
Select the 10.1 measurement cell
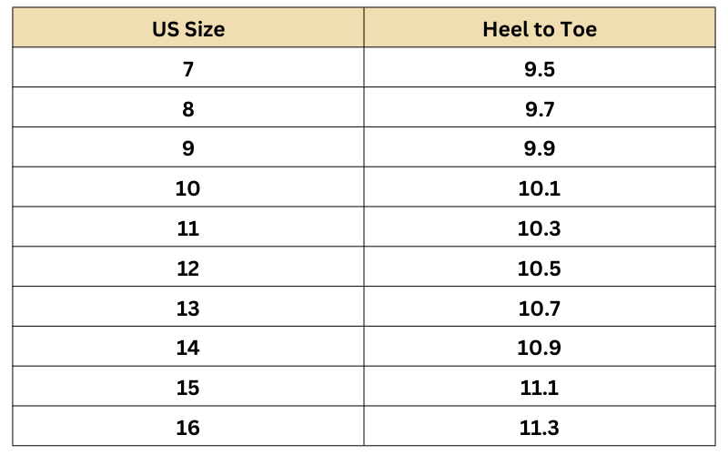[540, 188]
